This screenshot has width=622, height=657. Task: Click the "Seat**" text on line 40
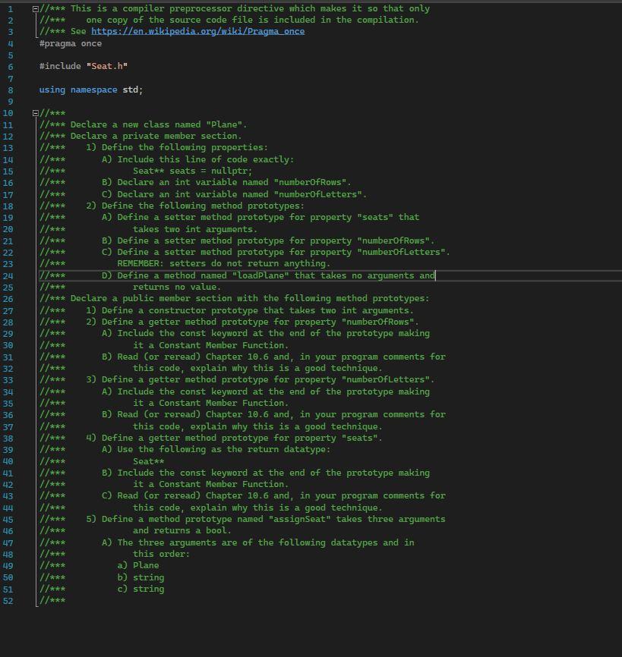pos(150,461)
